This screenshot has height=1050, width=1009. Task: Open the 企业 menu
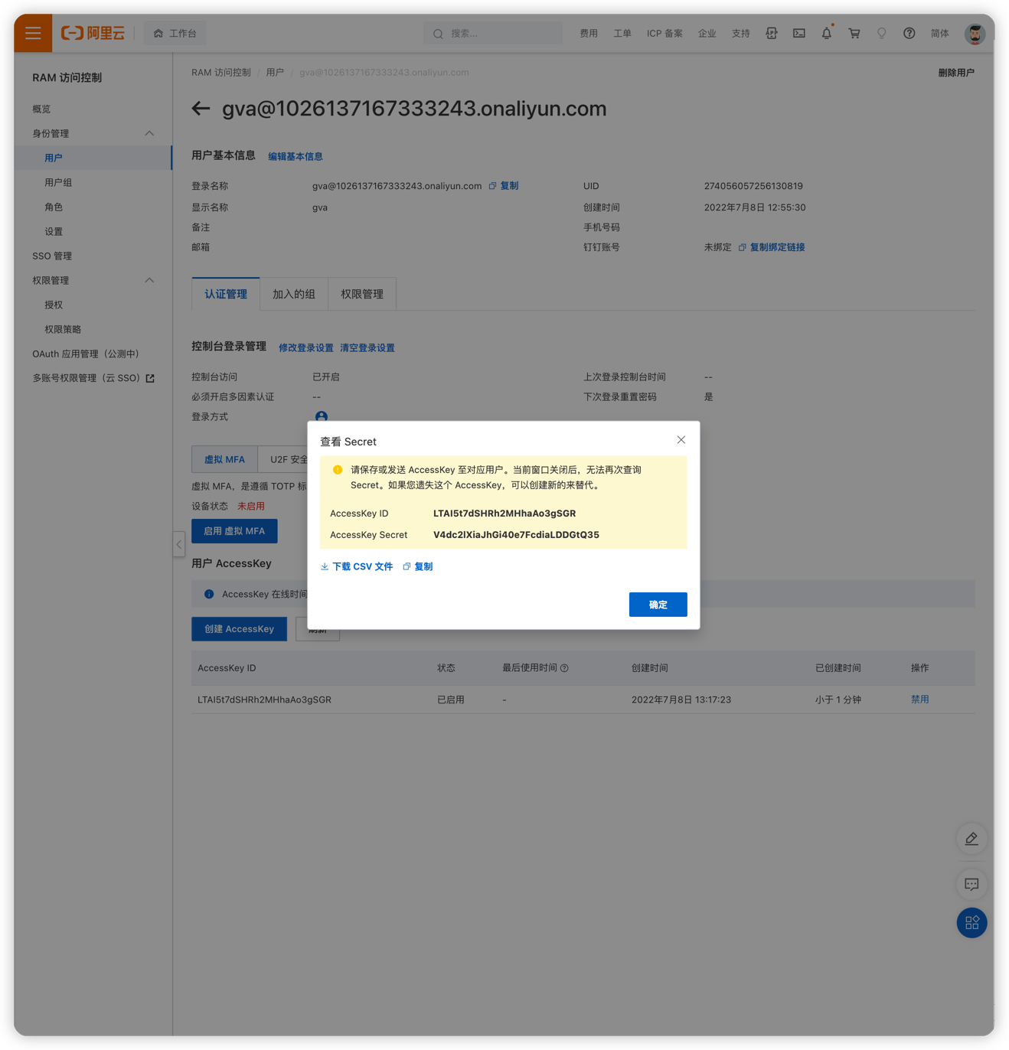[x=707, y=33]
